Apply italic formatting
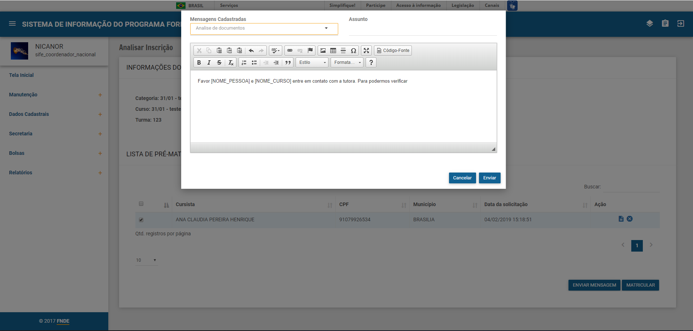Viewport: 693px width, 331px height. coord(209,62)
